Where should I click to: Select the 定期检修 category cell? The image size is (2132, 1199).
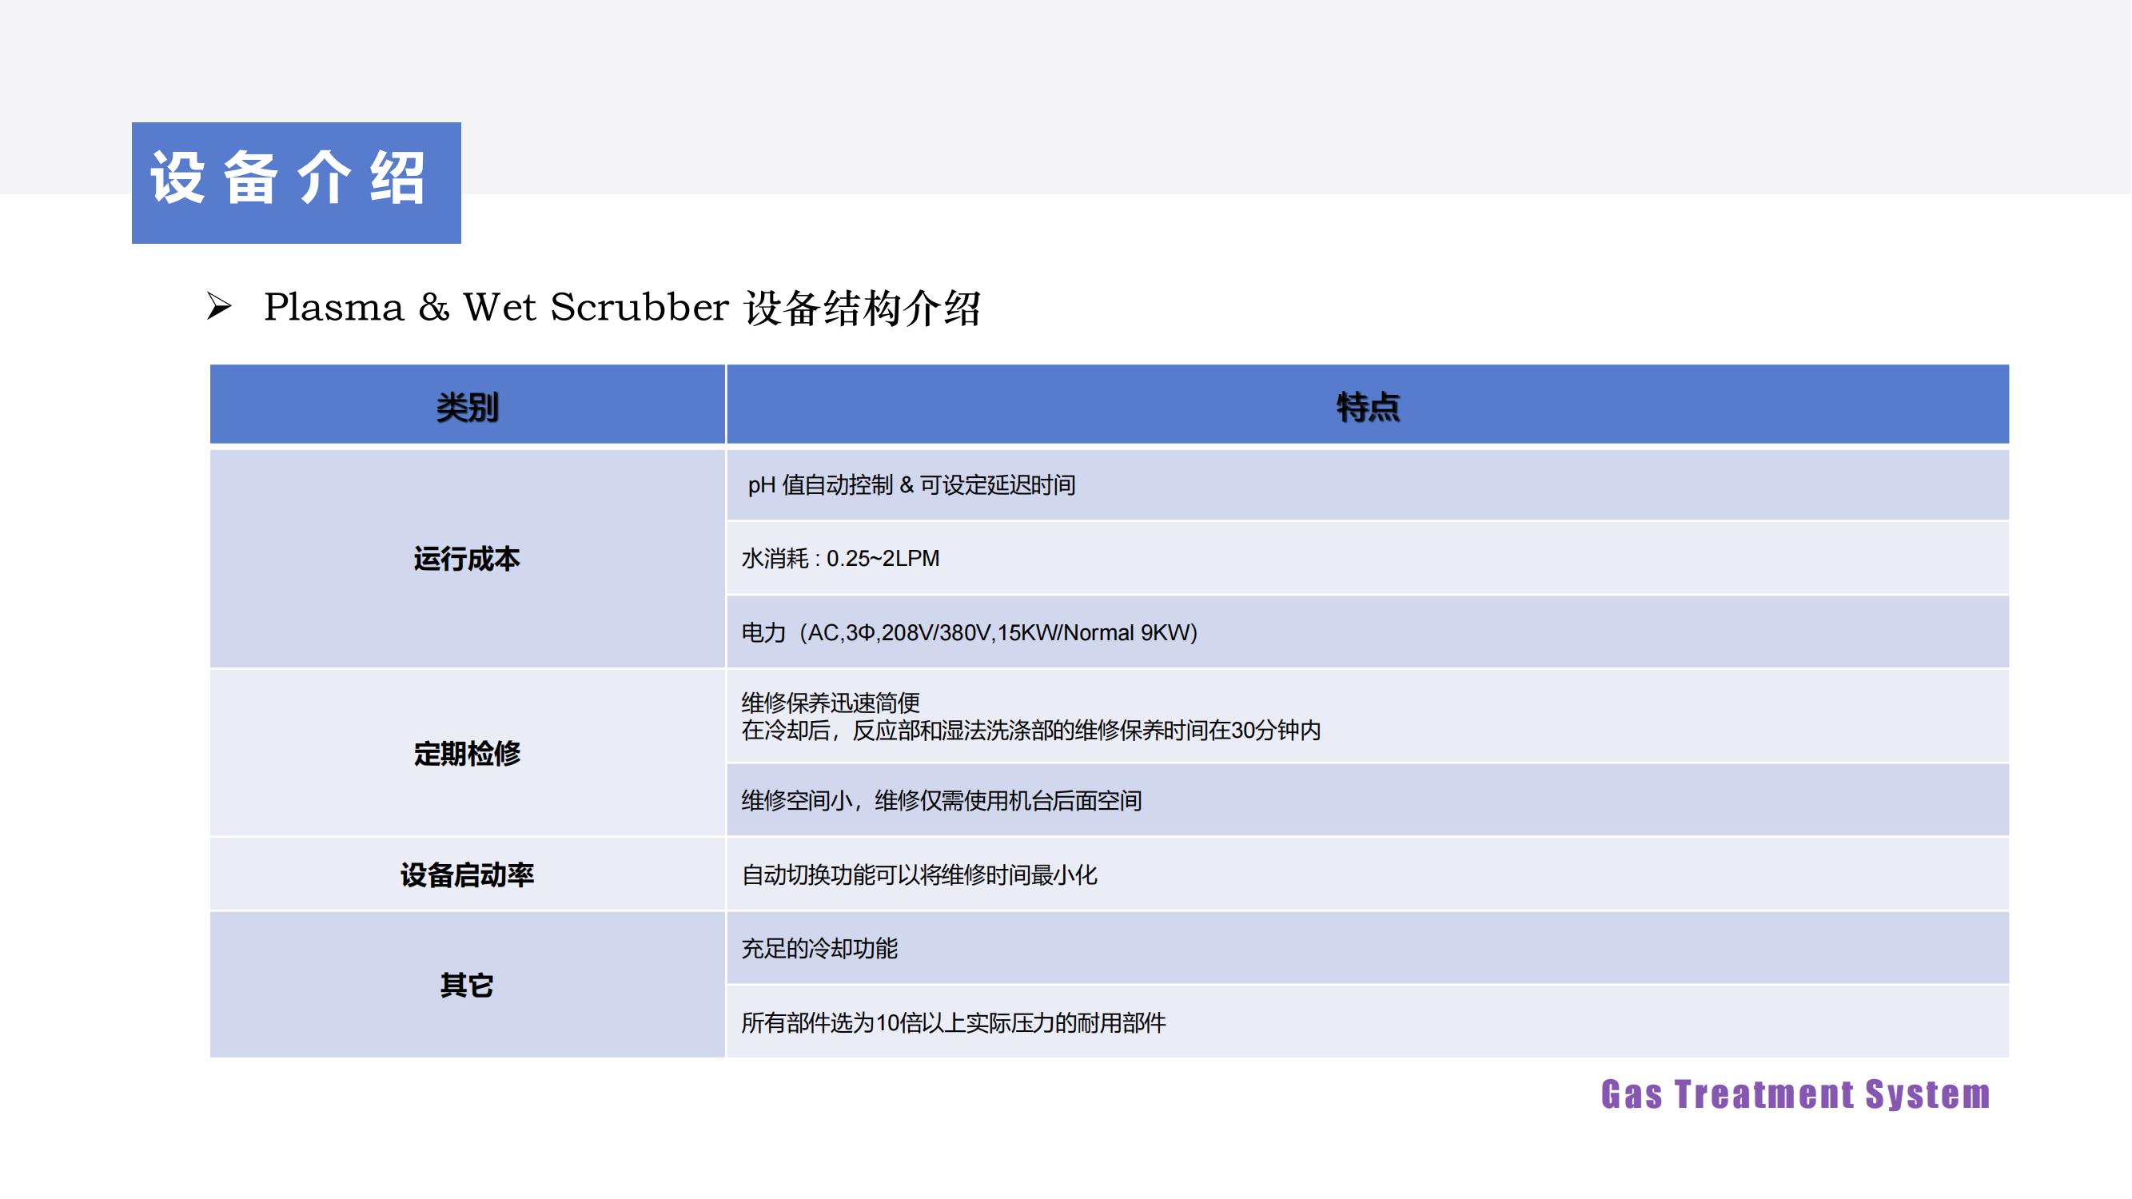click(467, 754)
